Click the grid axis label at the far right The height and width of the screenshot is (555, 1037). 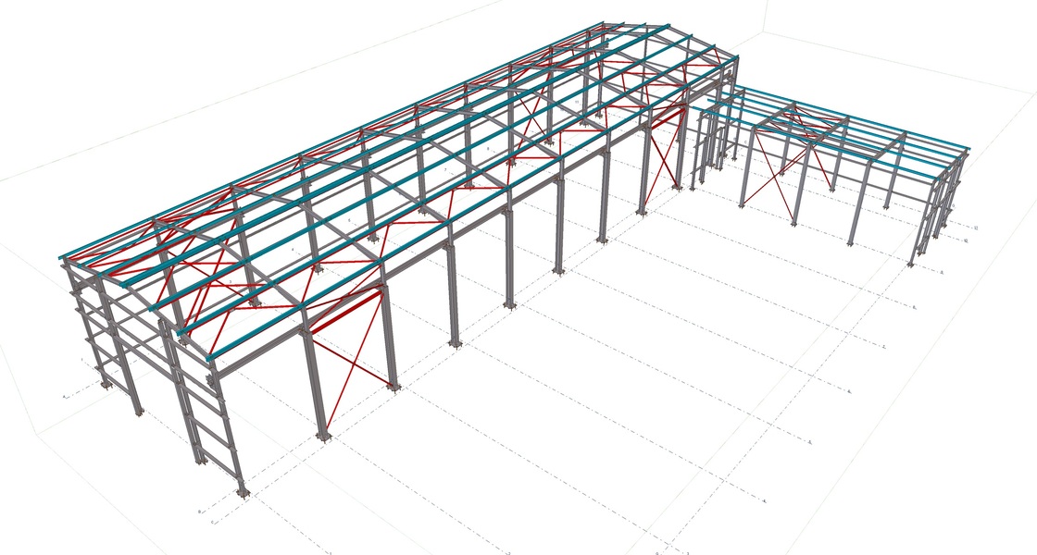pos(976,227)
